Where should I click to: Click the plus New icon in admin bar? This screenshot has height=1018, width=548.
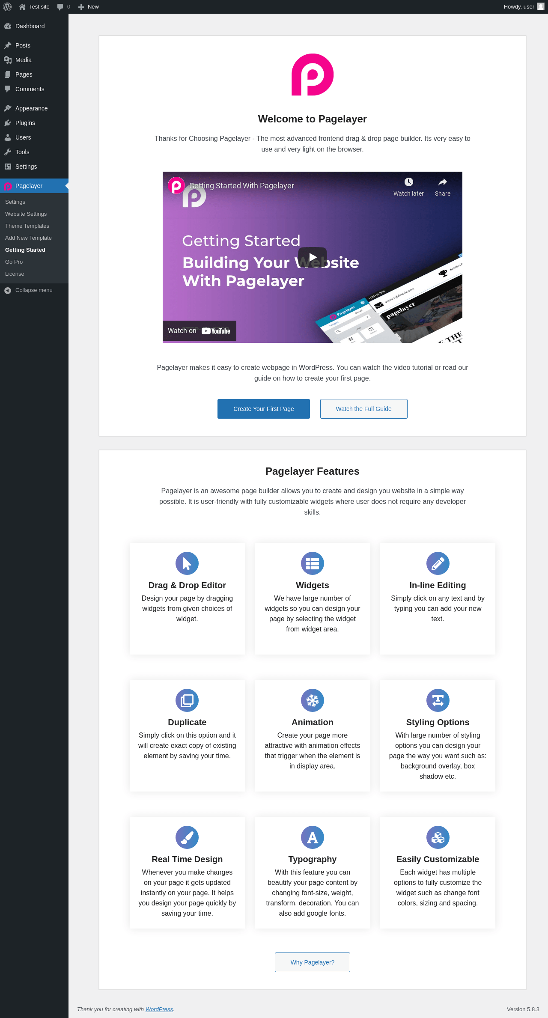click(81, 7)
